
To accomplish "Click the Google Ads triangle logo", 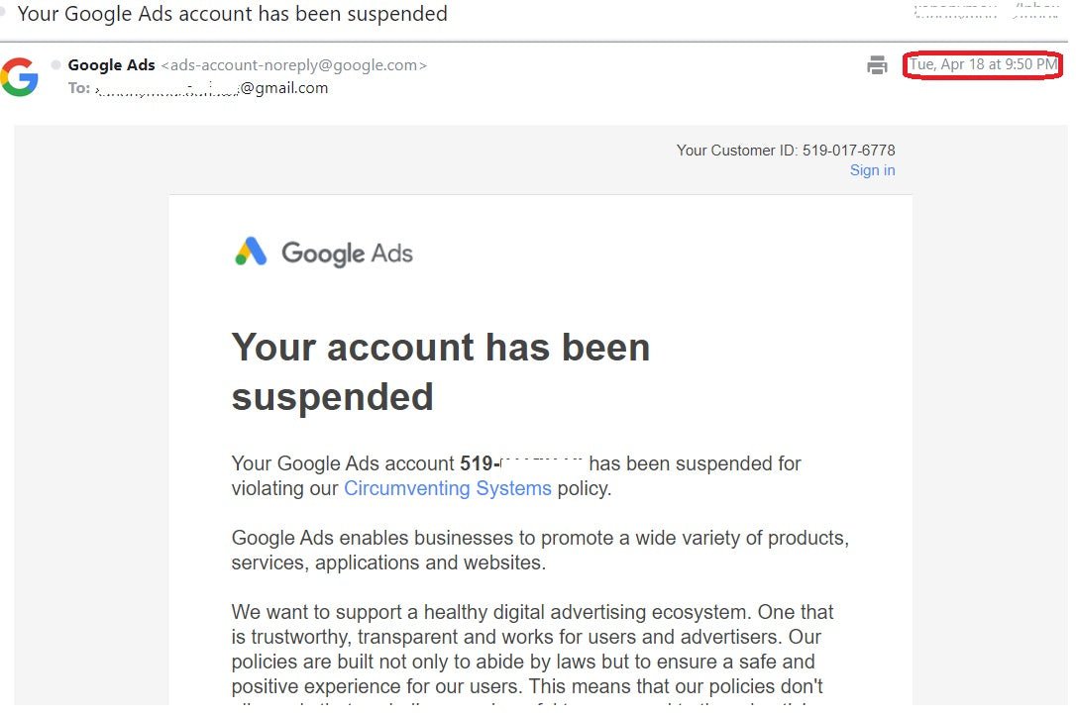I will click(251, 252).
